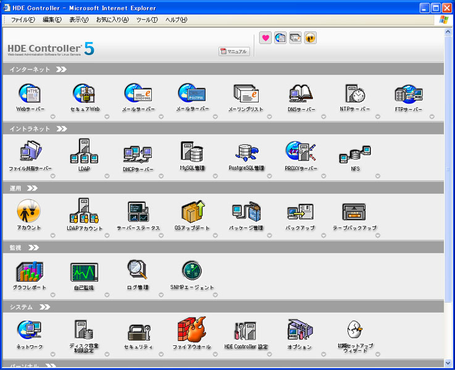Open the ファイル(F) menu
Viewport: 455px width, 370px height.
[23, 20]
